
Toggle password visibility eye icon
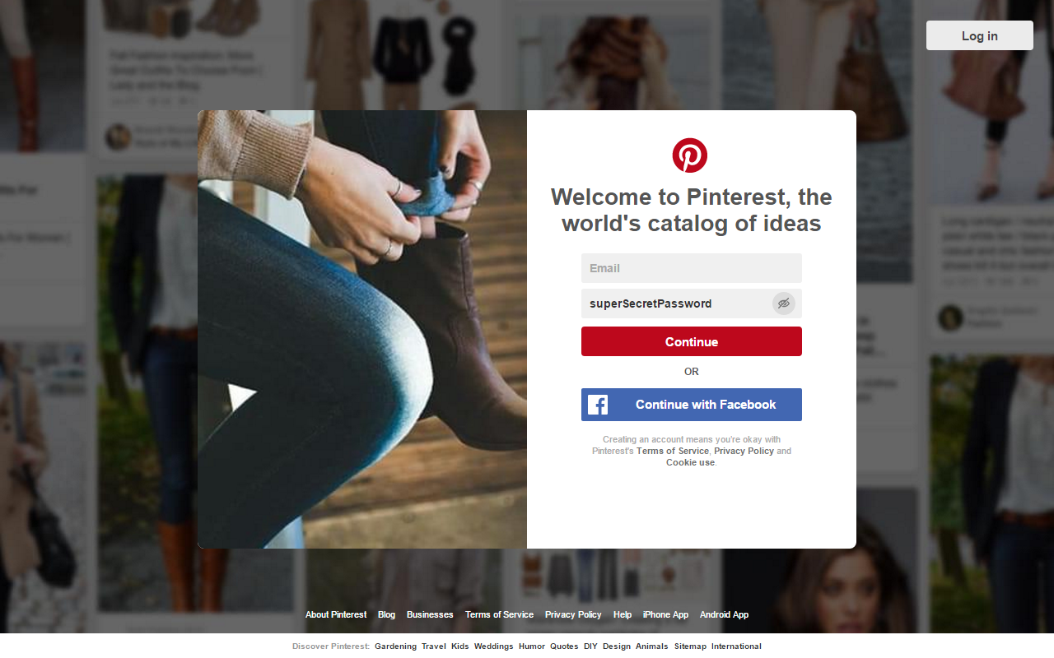(x=784, y=304)
